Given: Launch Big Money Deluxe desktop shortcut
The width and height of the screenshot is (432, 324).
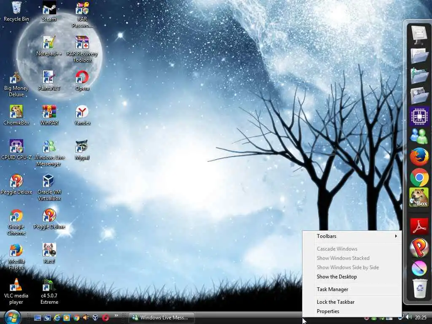Looking at the screenshot, I should (16, 84).
